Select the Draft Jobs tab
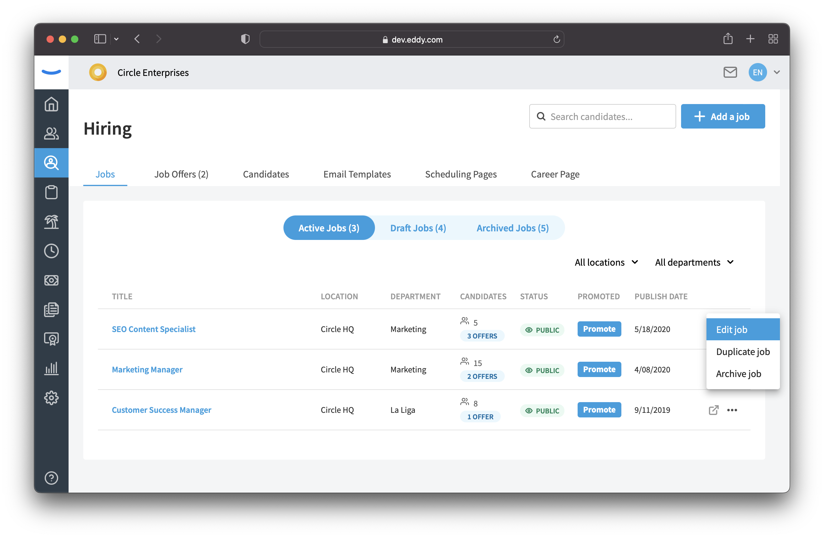This screenshot has height=538, width=824. coord(418,228)
